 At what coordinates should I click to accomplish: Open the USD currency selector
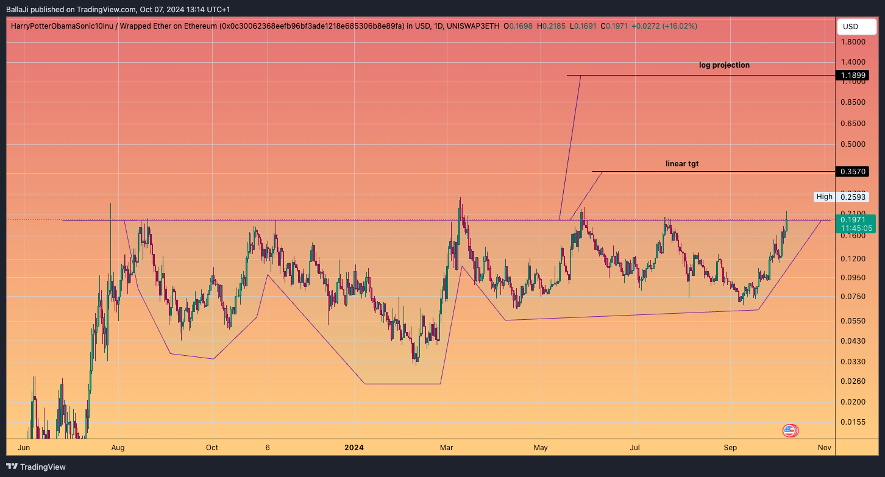[856, 27]
